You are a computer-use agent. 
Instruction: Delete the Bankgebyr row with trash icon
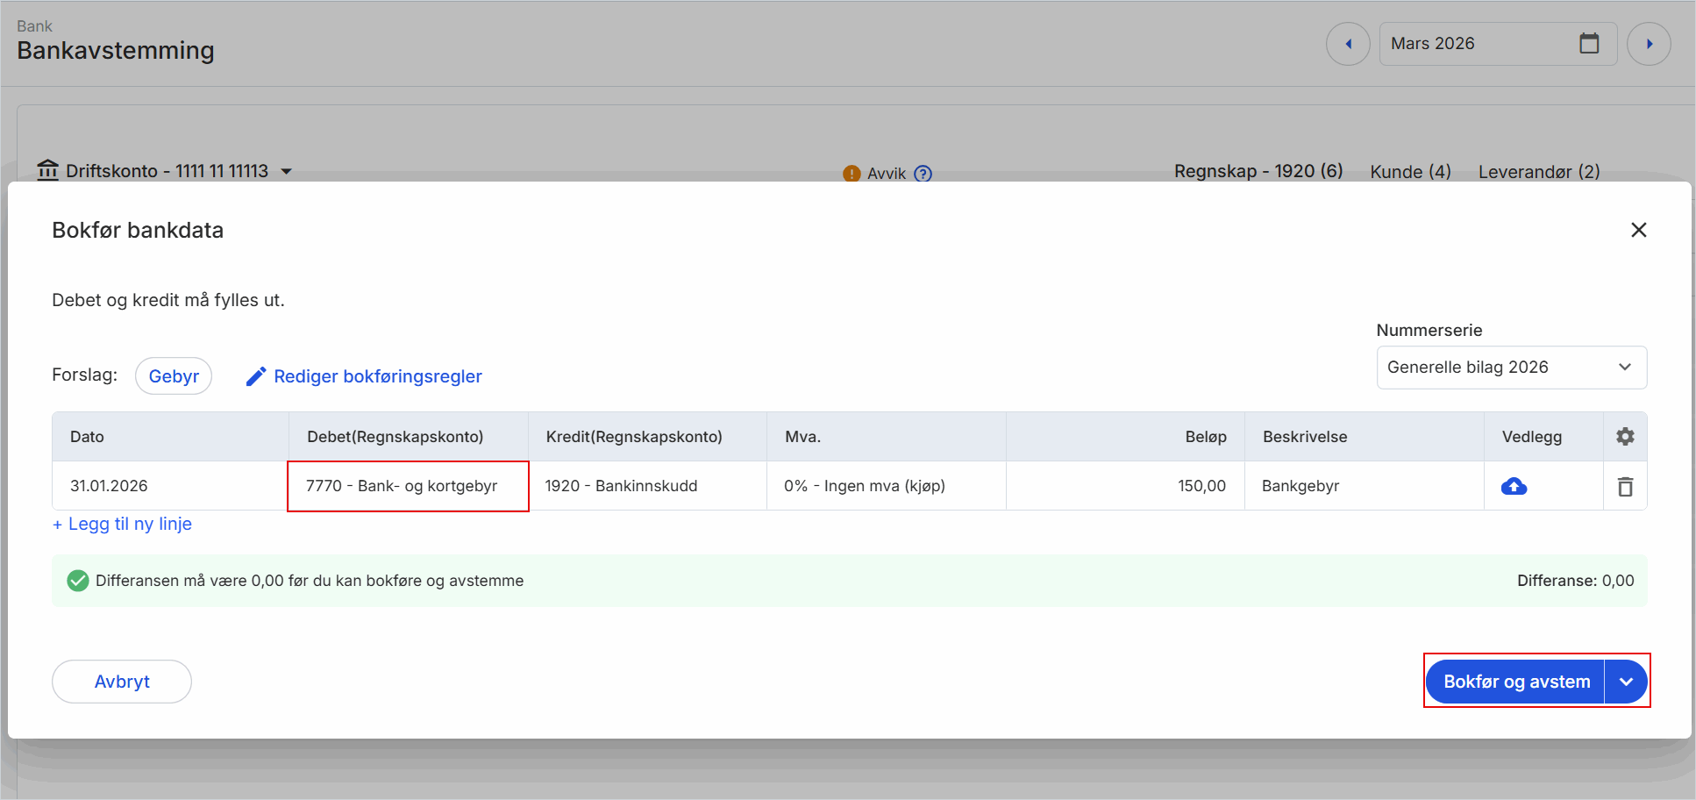(1625, 486)
